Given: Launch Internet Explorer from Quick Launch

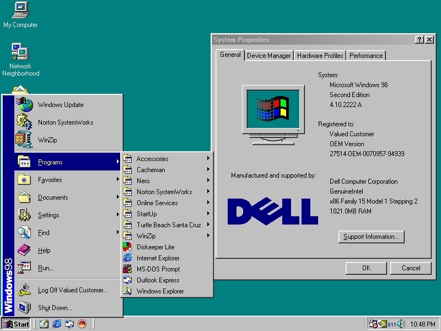Looking at the screenshot, I should tap(56, 324).
